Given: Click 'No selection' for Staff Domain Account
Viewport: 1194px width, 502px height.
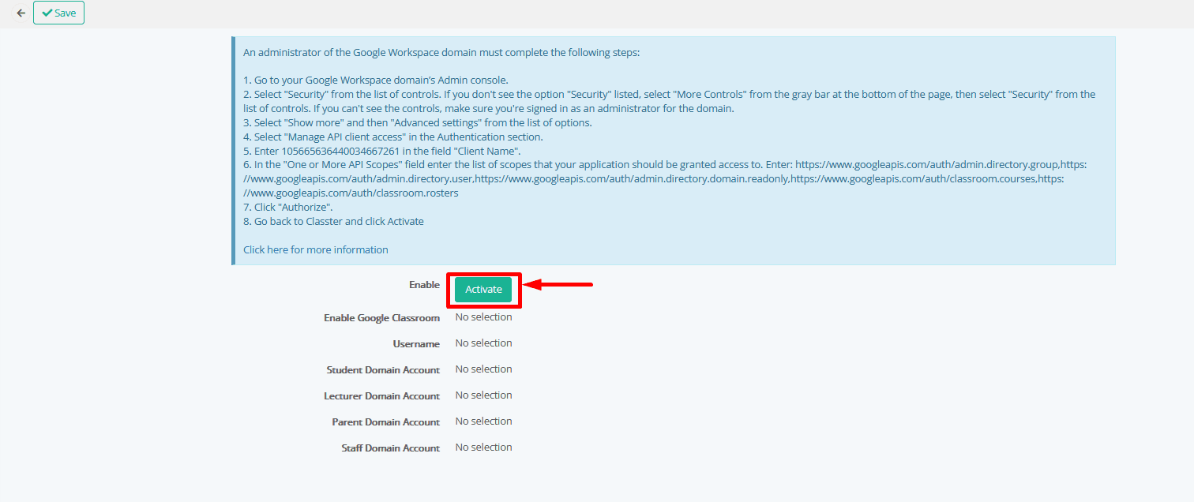Looking at the screenshot, I should coord(483,448).
